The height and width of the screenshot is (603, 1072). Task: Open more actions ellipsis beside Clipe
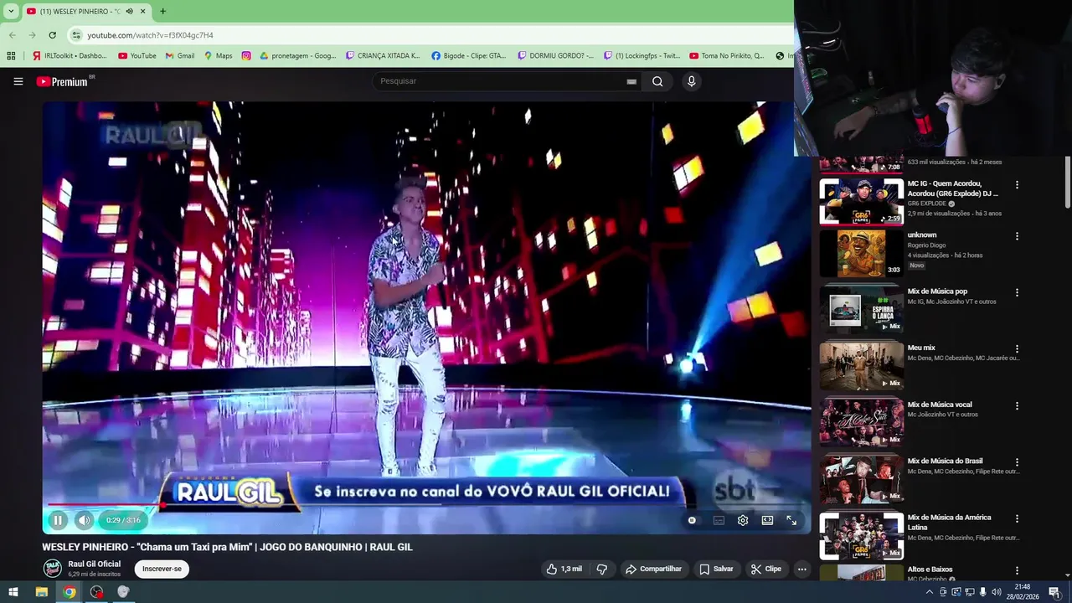click(x=801, y=569)
